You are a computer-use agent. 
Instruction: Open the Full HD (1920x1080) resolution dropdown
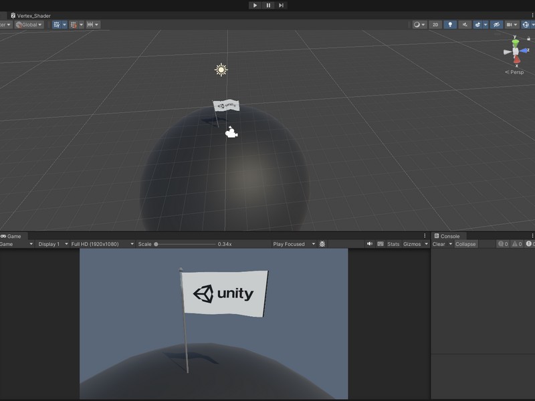[x=102, y=244]
